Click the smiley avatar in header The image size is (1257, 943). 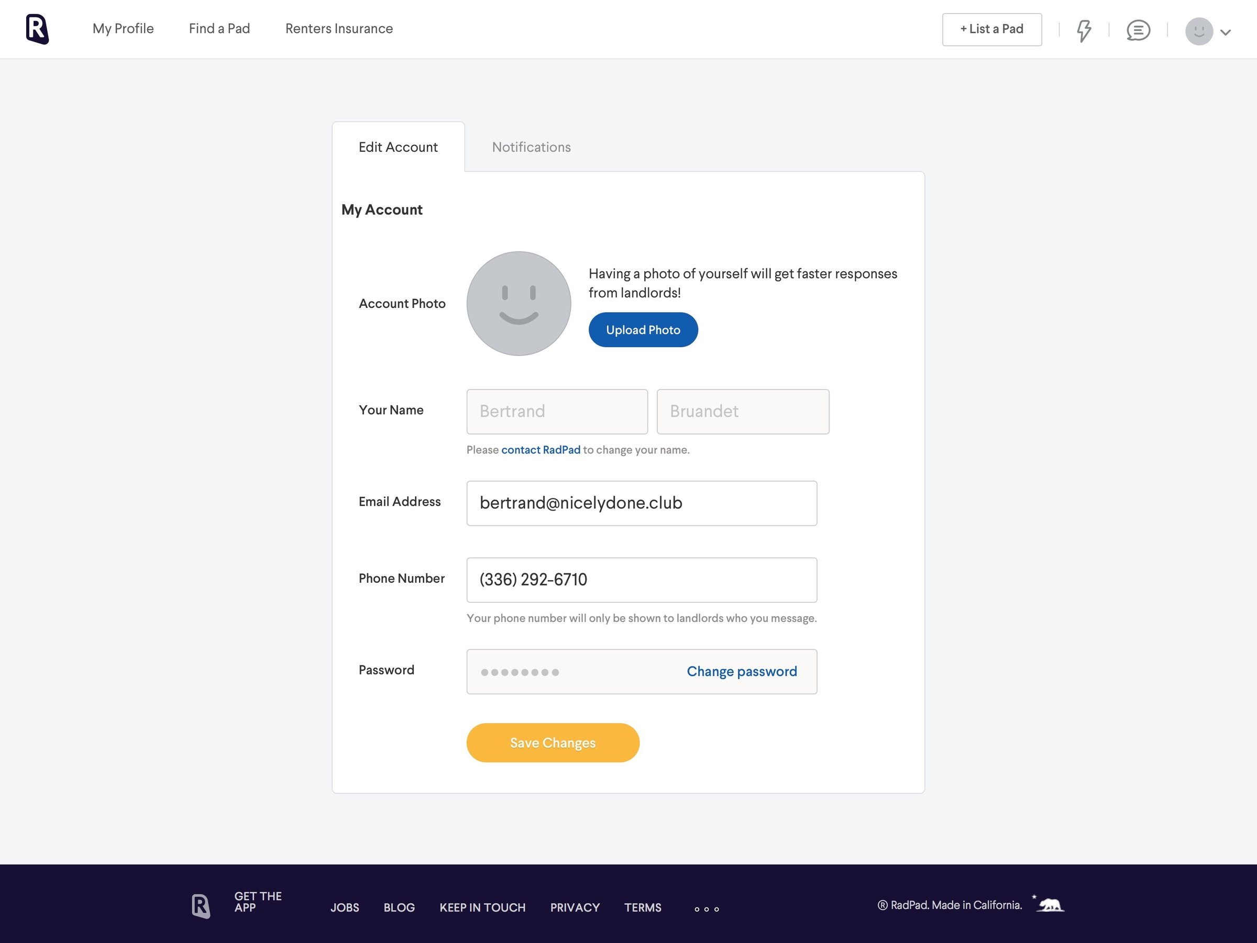coord(1199,31)
